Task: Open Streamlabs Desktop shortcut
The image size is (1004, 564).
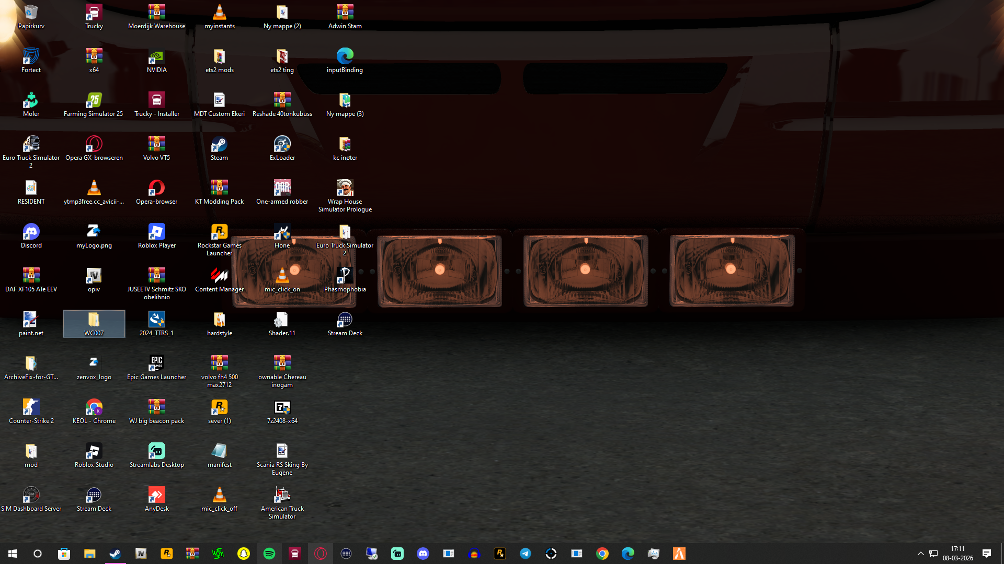Action: pyautogui.click(x=156, y=452)
